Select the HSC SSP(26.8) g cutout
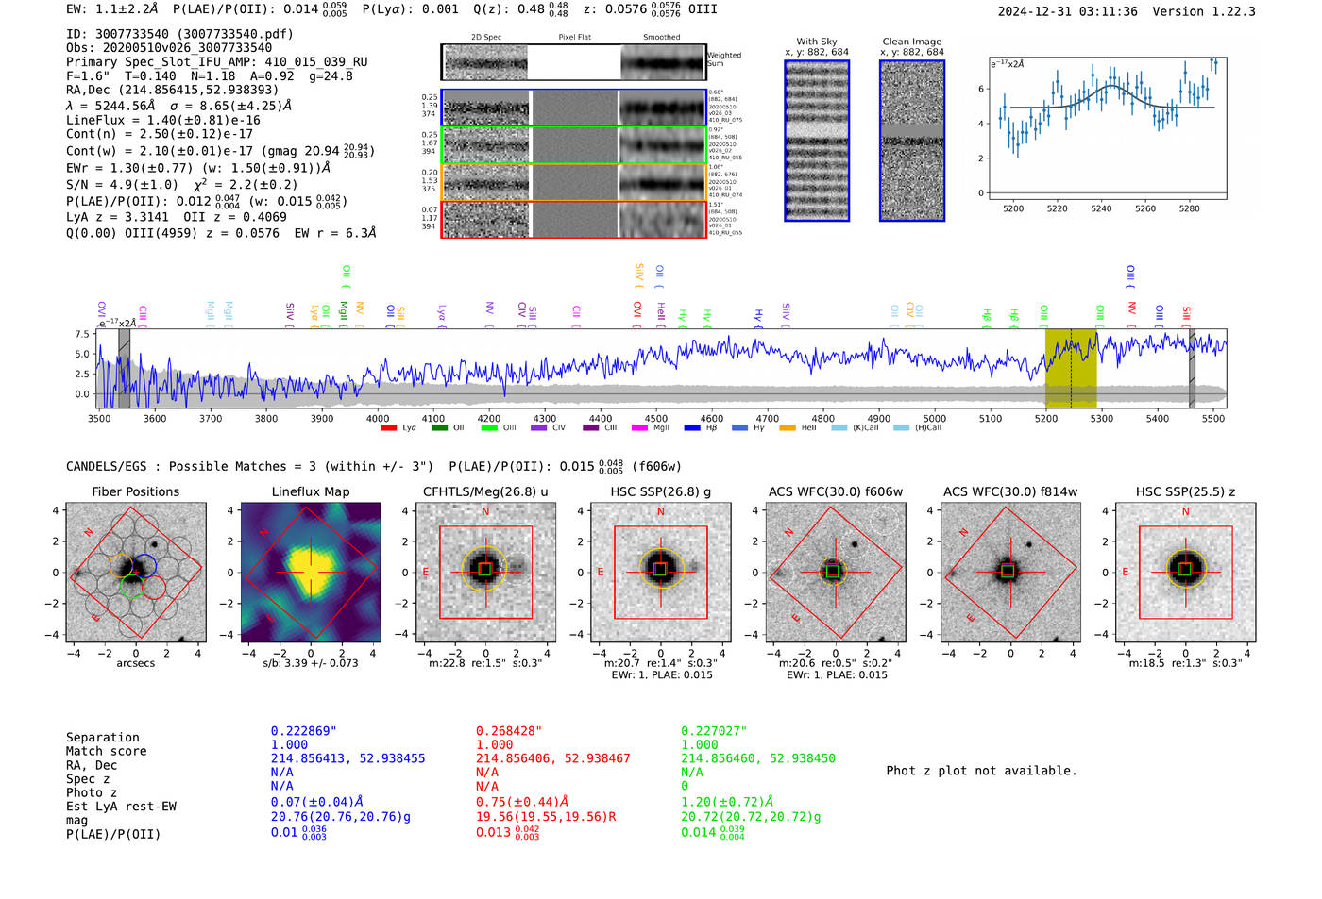1322x899 pixels. [x=661, y=572]
